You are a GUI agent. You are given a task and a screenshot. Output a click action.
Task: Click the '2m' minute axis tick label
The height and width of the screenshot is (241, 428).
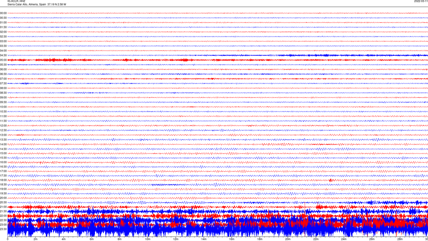pyautogui.click(x=36, y=239)
